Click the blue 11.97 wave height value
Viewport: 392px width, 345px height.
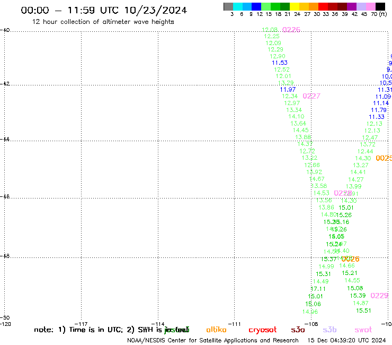tap(288, 90)
